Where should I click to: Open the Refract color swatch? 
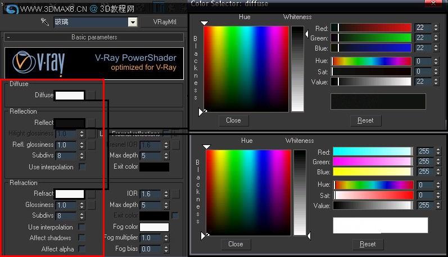click(x=70, y=194)
